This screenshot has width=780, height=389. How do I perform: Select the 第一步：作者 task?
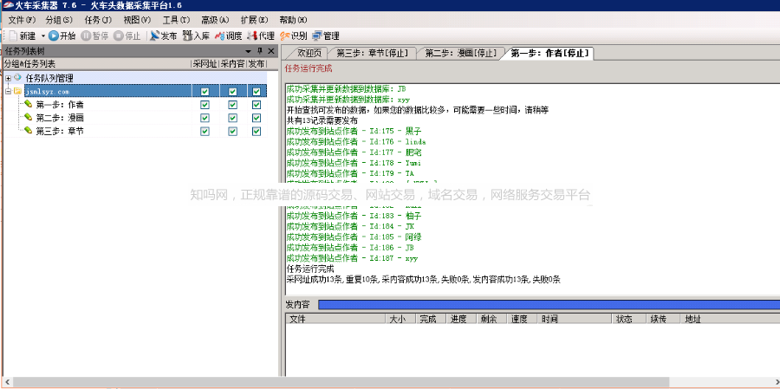point(60,105)
